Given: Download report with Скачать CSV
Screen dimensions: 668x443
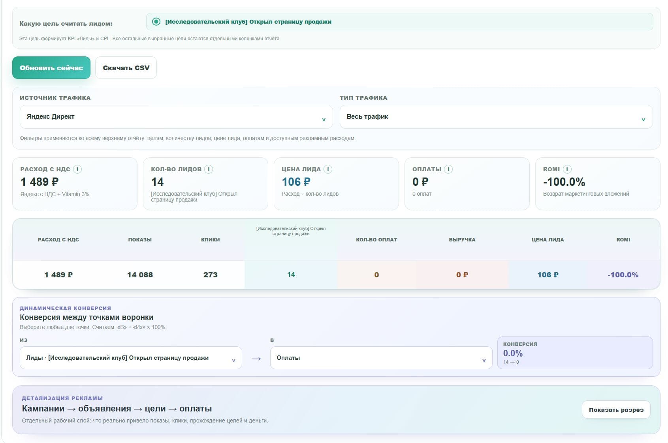Looking at the screenshot, I should coord(126,68).
